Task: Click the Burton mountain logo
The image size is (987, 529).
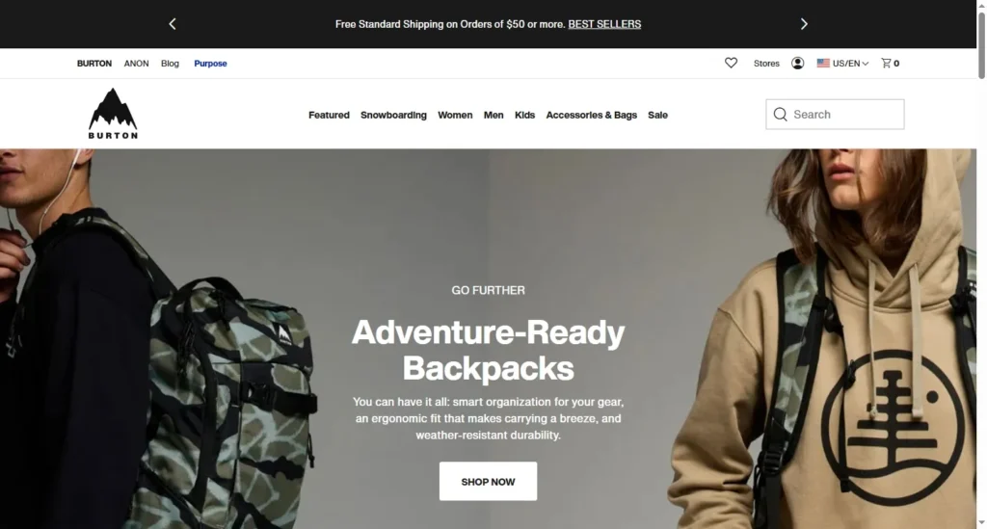Action: 113,114
